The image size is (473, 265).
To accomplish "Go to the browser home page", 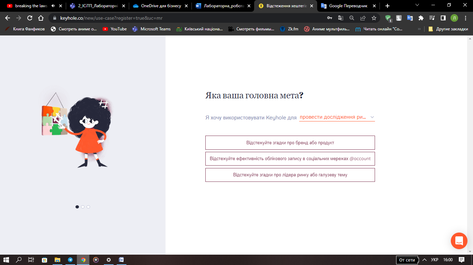I will [41, 18].
